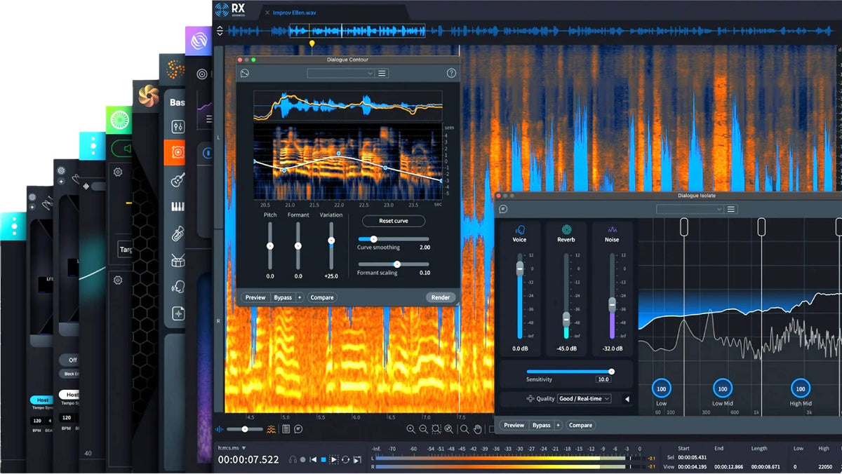Open the hamburger preset menu in Dialogue Isolate
Viewport: 842px width, 474px height.
pyautogui.click(x=731, y=209)
